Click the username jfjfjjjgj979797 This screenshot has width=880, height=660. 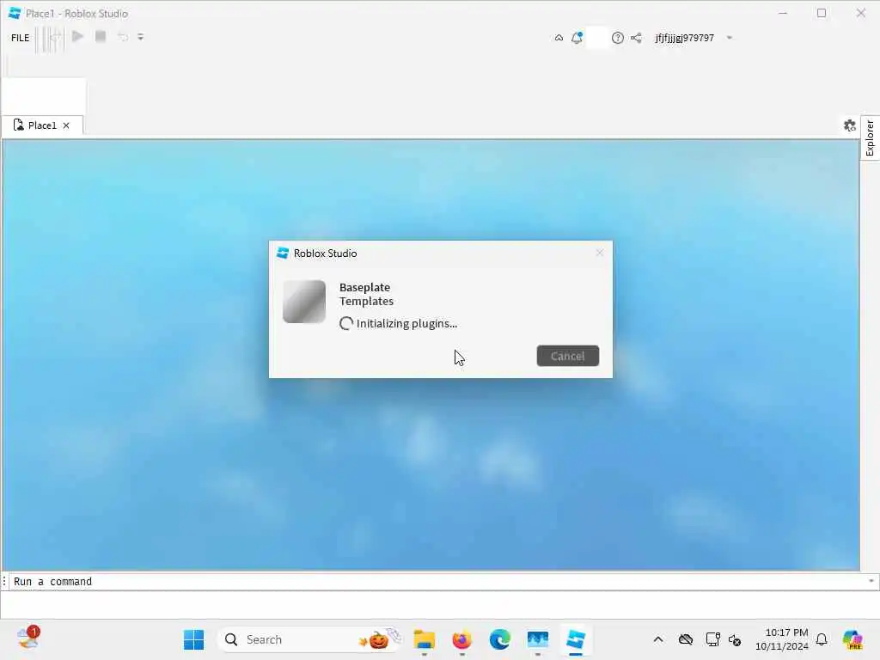pyautogui.click(x=685, y=38)
